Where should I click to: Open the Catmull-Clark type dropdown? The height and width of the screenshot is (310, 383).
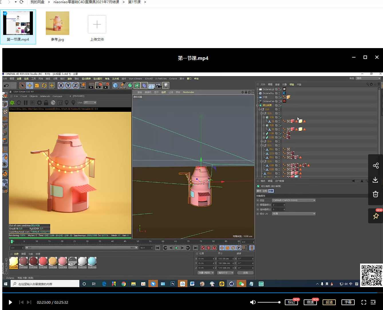pos(293,200)
